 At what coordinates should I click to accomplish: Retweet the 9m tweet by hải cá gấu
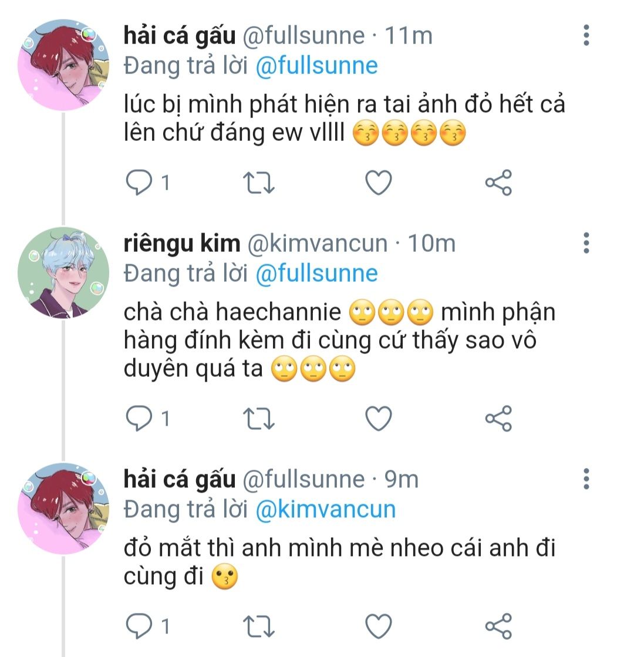(x=259, y=626)
